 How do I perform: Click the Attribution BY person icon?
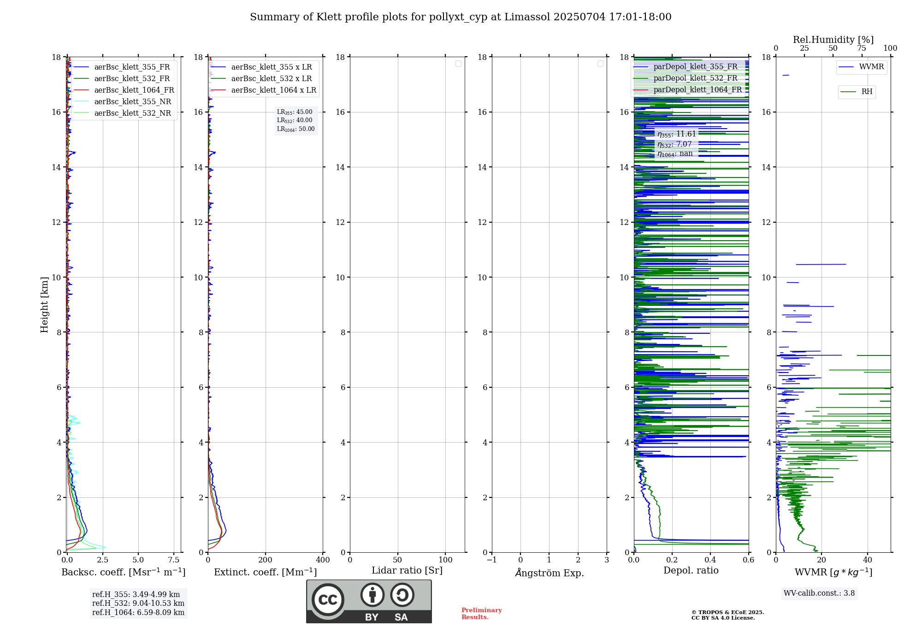372,595
